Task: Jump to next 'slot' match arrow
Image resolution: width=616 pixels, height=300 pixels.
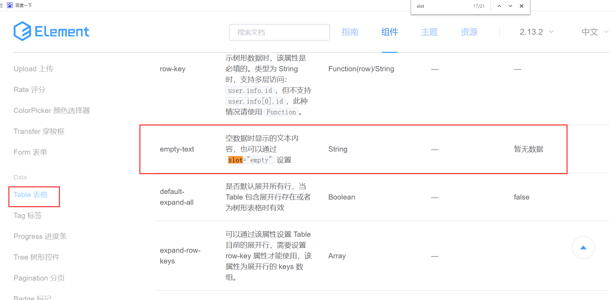Action: pyautogui.click(x=510, y=6)
